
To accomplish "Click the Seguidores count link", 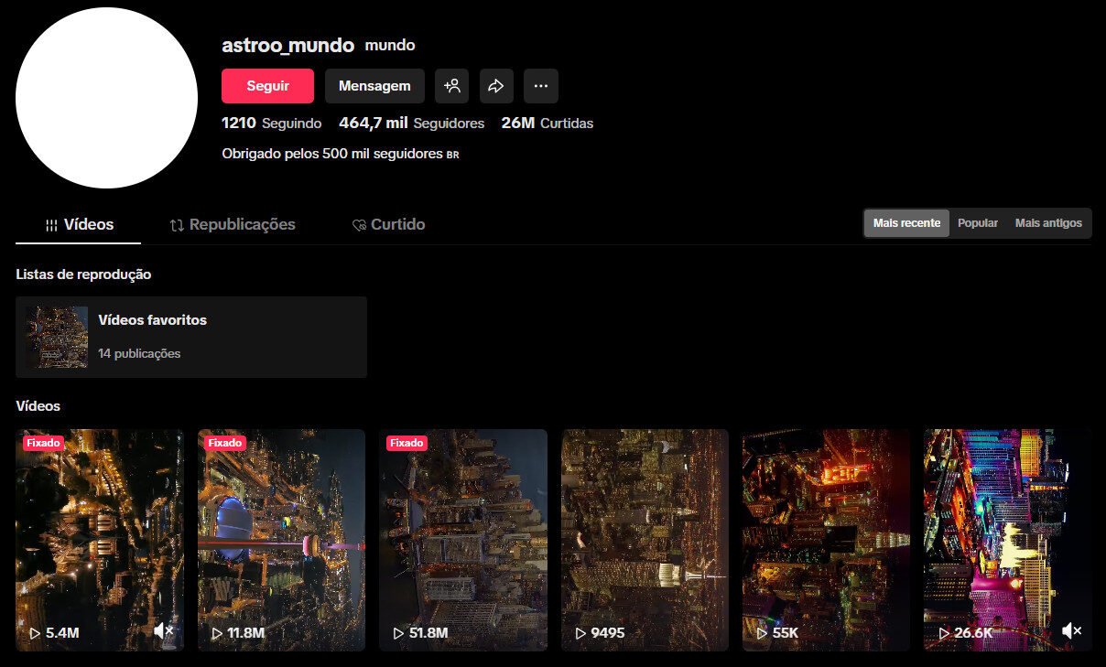I will pyautogui.click(x=411, y=123).
